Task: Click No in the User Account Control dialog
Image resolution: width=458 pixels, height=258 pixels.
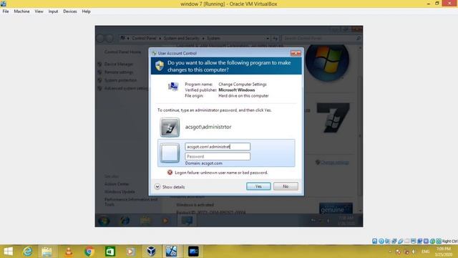Action: coord(286,186)
